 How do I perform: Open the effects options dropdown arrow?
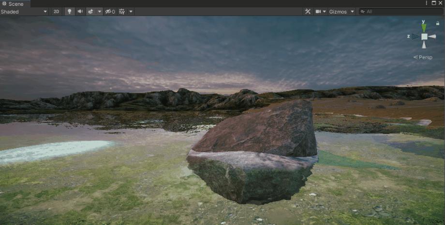pos(99,12)
